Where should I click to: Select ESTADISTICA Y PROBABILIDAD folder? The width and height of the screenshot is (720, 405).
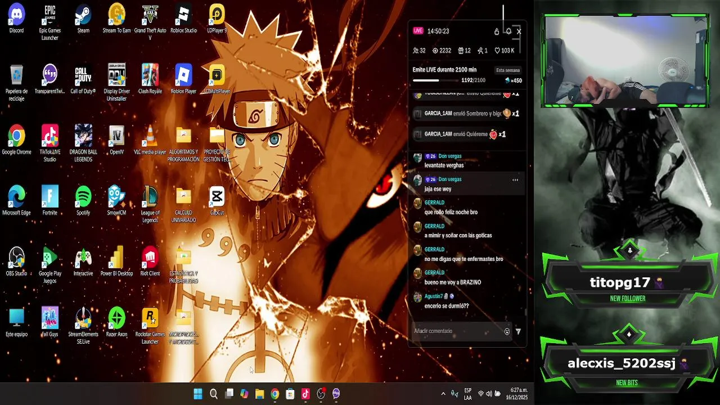click(x=183, y=265)
